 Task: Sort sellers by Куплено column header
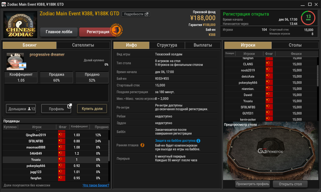tap(10, 127)
